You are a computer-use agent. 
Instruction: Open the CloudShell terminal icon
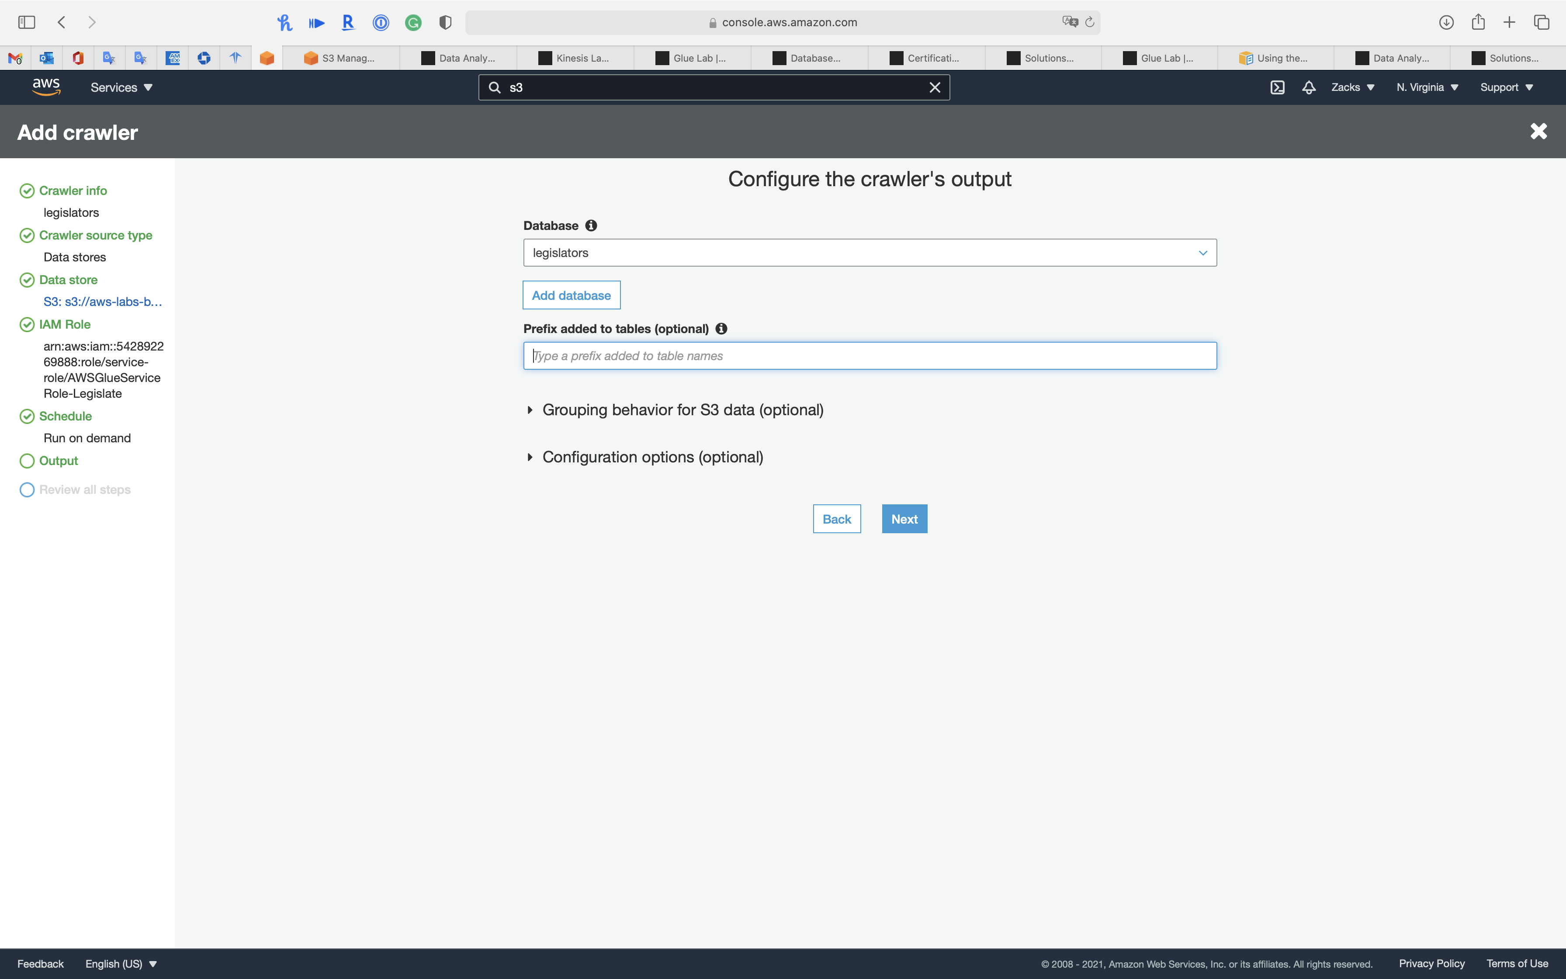click(x=1277, y=87)
